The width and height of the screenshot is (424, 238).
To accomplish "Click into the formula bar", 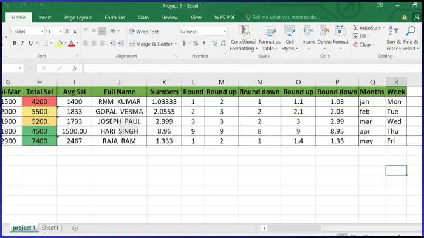I will pyautogui.click(x=252, y=69).
